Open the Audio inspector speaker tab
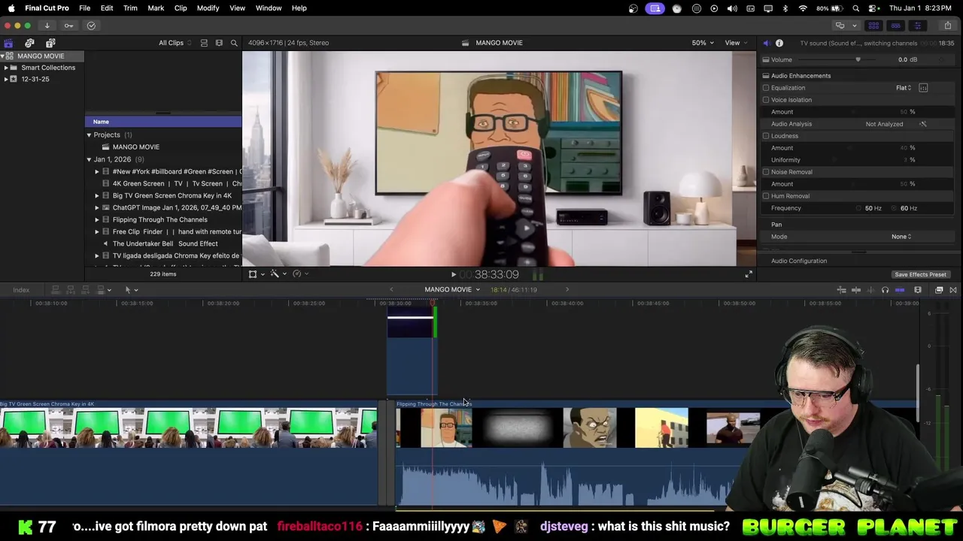The width and height of the screenshot is (963, 541). click(x=766, y=43)
